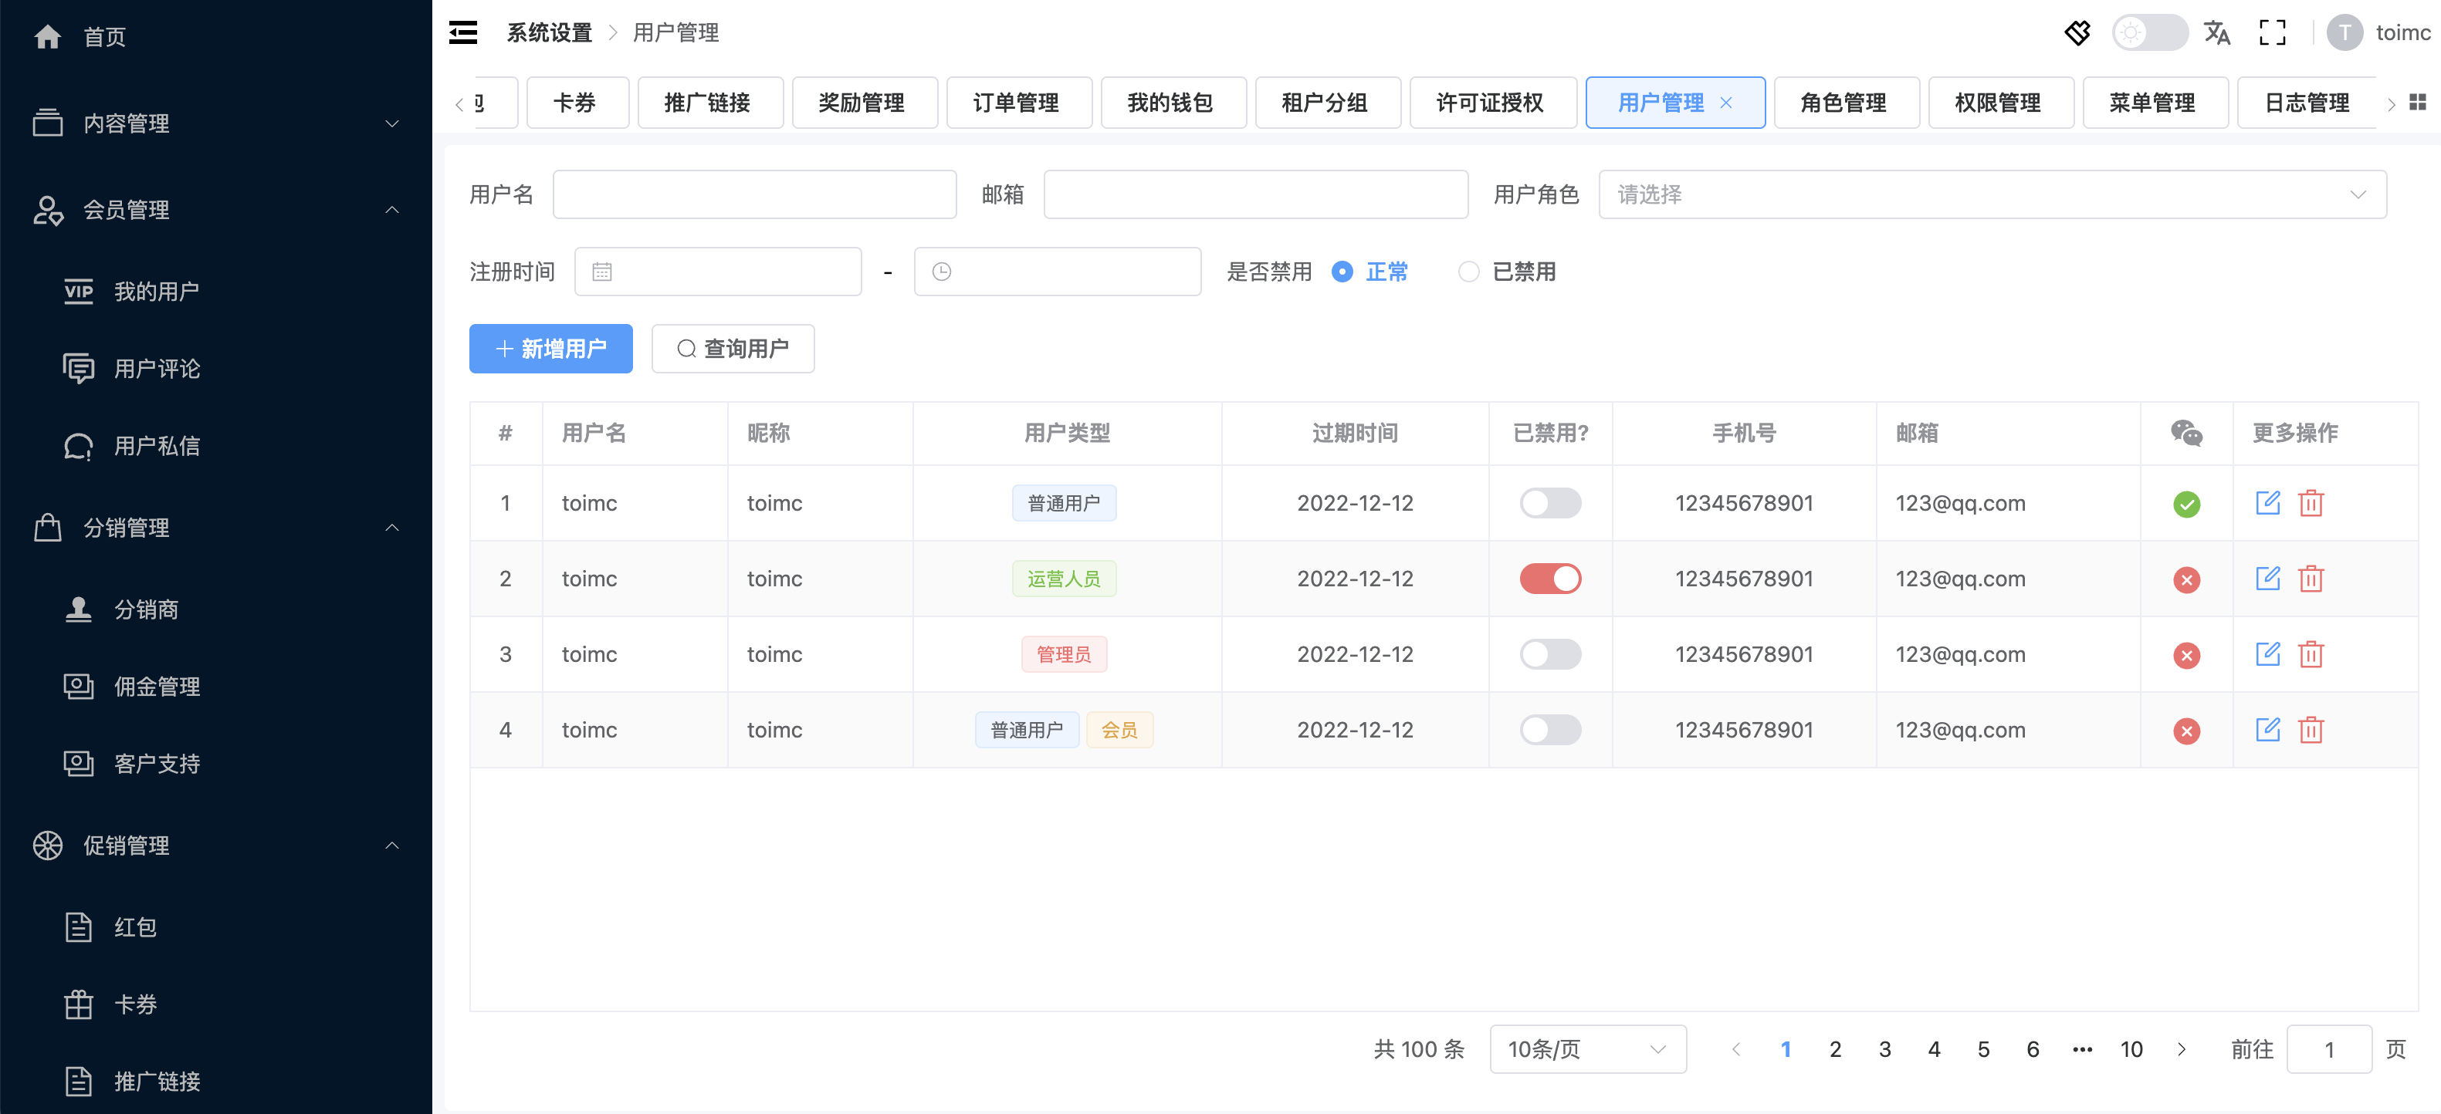Image resolution: width=2441 pixels, height=1114 pixels.
Task: Toggle dark mode switch in header
Action: coord(2148,33)
